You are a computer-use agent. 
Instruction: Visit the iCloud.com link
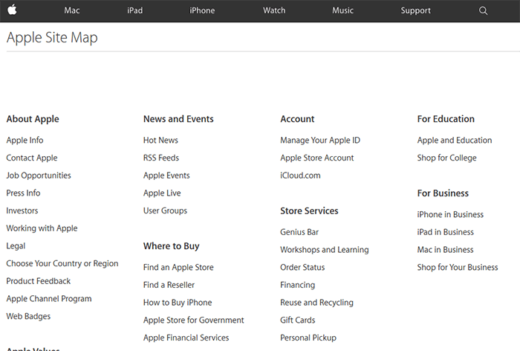[300, 175]
